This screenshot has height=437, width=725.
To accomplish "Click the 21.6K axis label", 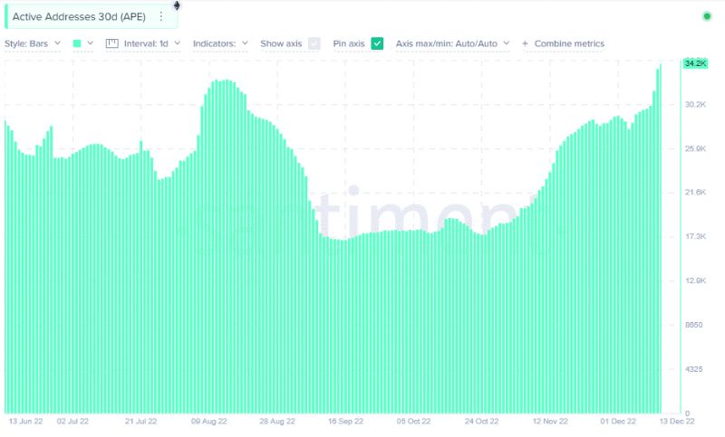I will click(695, 192).
